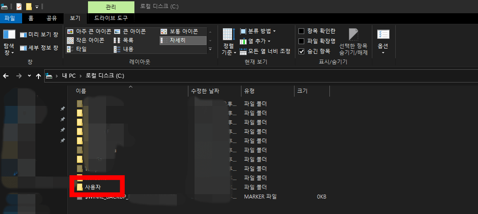The height and width of the screenshot is (214, 478).
Task: Open the quick access toolbar customize arrow
Action: [x=37, y=7]
